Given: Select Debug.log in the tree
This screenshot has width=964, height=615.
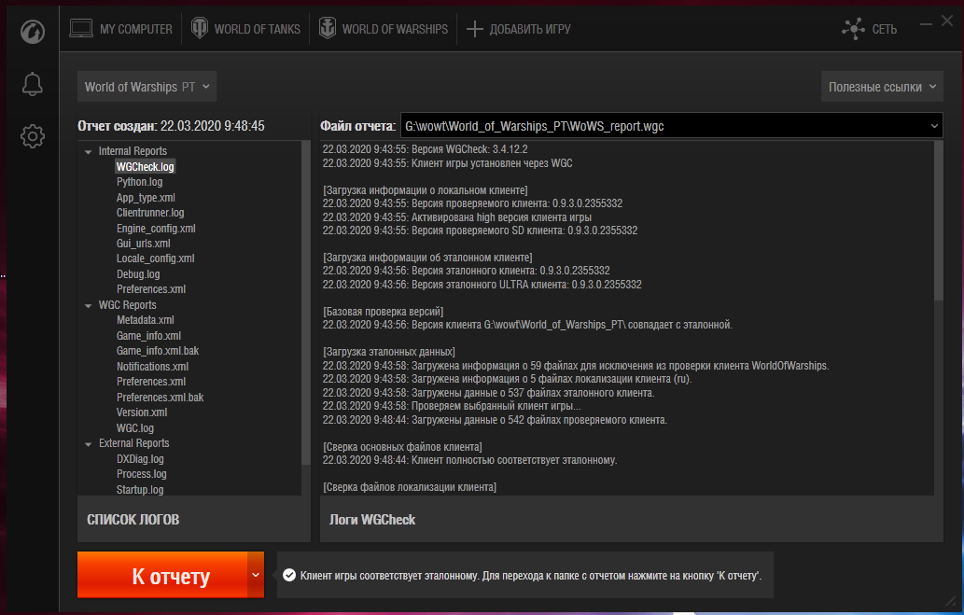Looking at the screenshot, I should tap(138, 274).
